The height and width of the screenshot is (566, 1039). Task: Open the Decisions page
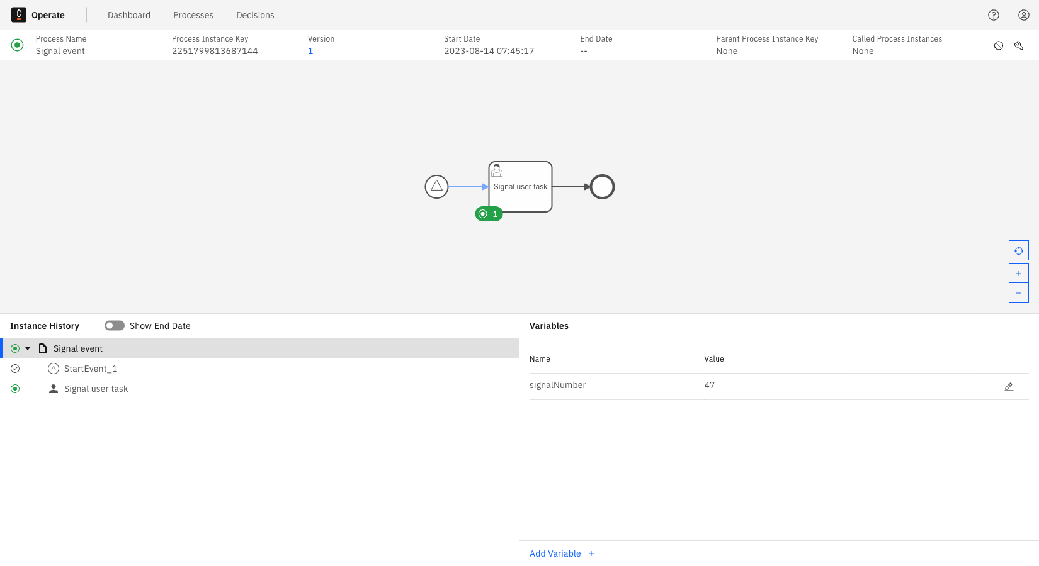[x=255, y=15]
